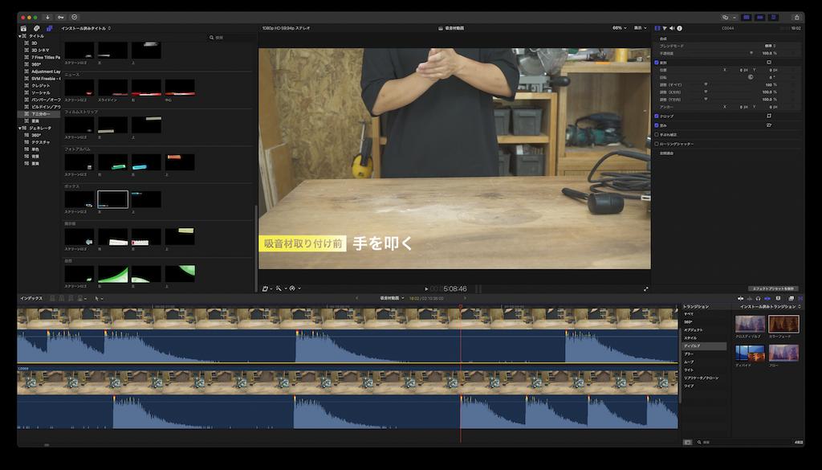The width and height of the screenshot is (822, 470).
Task: Select テクスチャ generator category
Action: pyautogui.click(x=41, y=142)
